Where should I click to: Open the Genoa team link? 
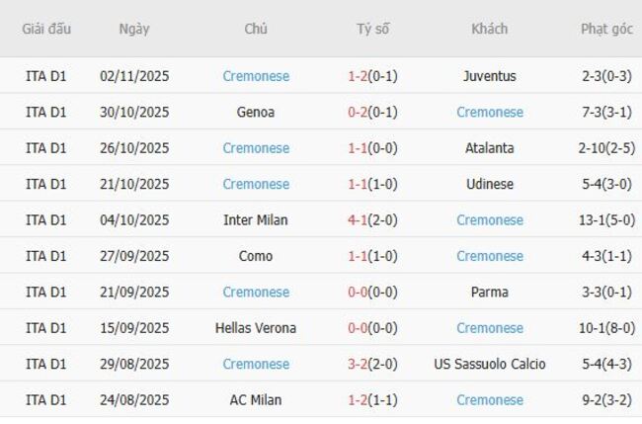(256, 113)
